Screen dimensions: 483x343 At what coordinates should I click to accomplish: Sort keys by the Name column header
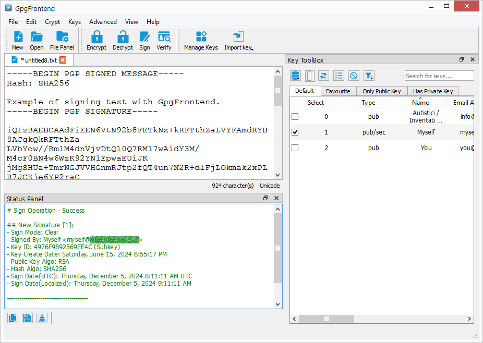click(x=420, y=103)
